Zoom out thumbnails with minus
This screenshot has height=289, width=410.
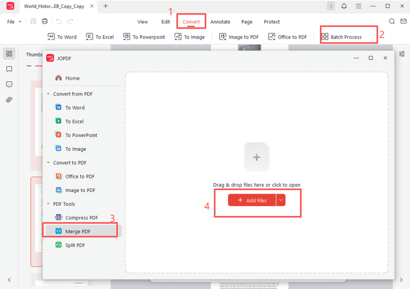click(x=29, y=66)
